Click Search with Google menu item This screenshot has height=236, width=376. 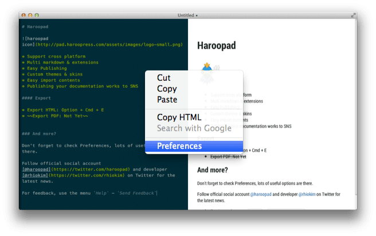point(194,128)
